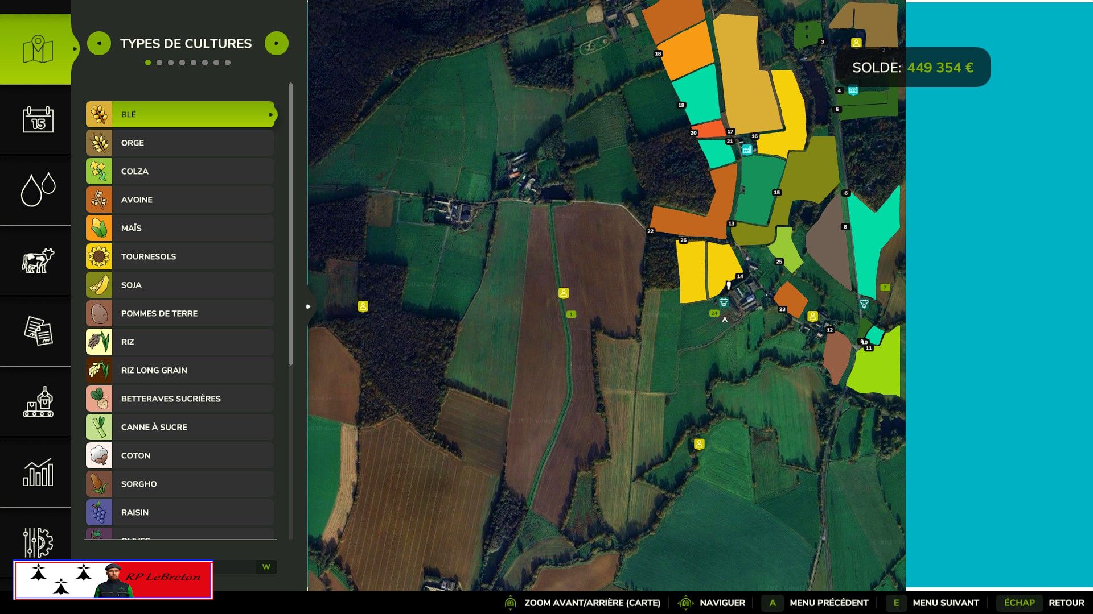The width and height of the screenshot is (1093, 614).
Task: Open the settings sliders-gear sidebar icon
Action: click(38, 542)
